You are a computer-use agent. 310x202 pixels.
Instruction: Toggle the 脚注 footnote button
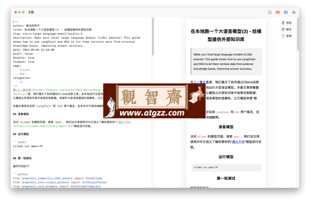[287, 29]
